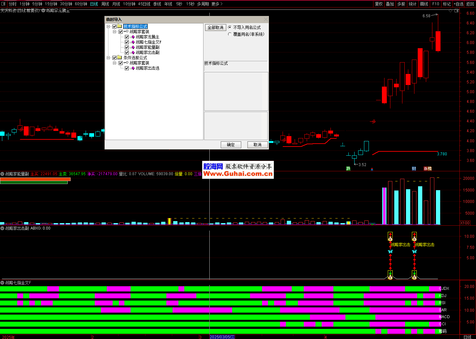Collapse the first 战略家套装 tree node
This screenshot has width=476, height=339.
115,32
